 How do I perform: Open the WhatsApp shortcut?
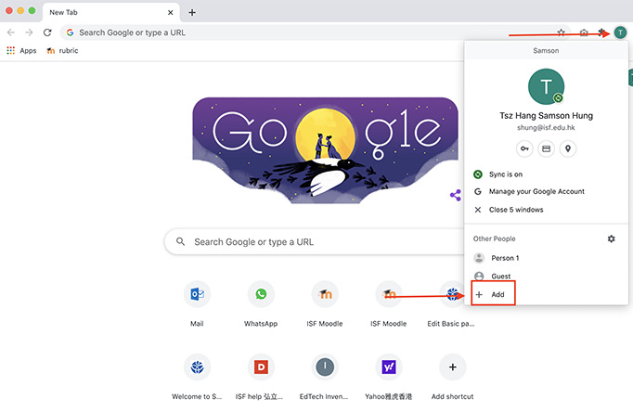point(261,303)
